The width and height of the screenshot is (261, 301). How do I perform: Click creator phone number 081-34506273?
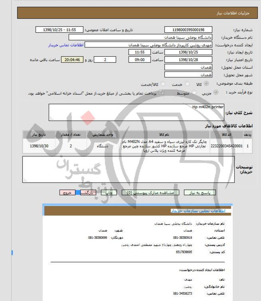(182, 293)
